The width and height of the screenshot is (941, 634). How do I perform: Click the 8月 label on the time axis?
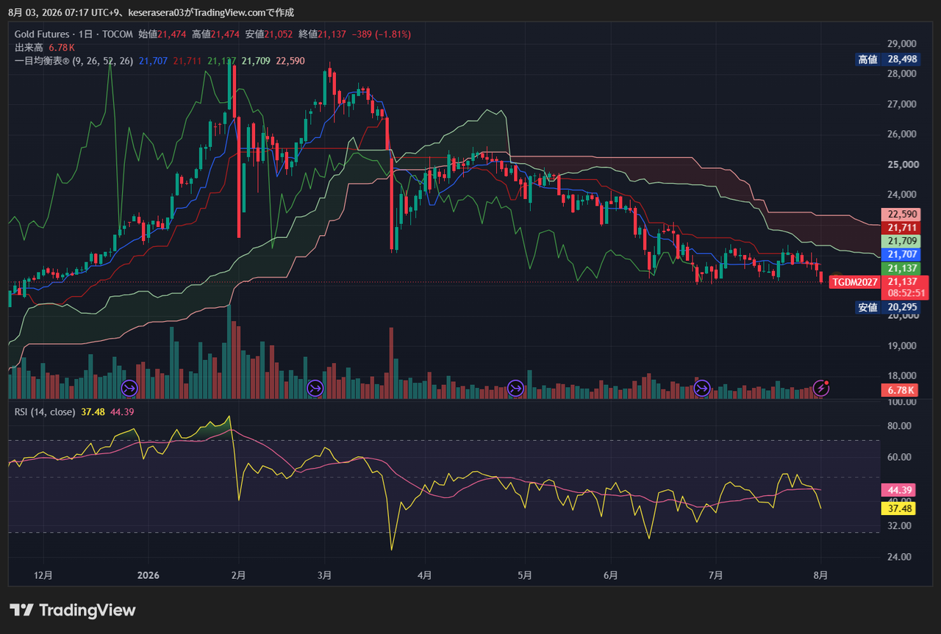(x=821, y=575)
